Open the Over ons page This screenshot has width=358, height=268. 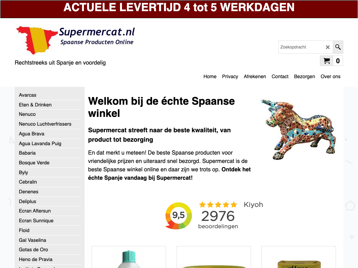pos(330,76)
